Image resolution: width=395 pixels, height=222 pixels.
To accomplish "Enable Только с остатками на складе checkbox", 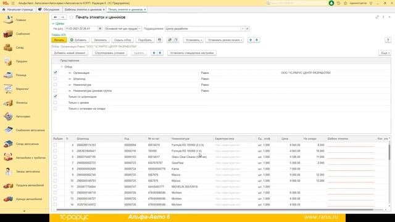I will point(55,109).
